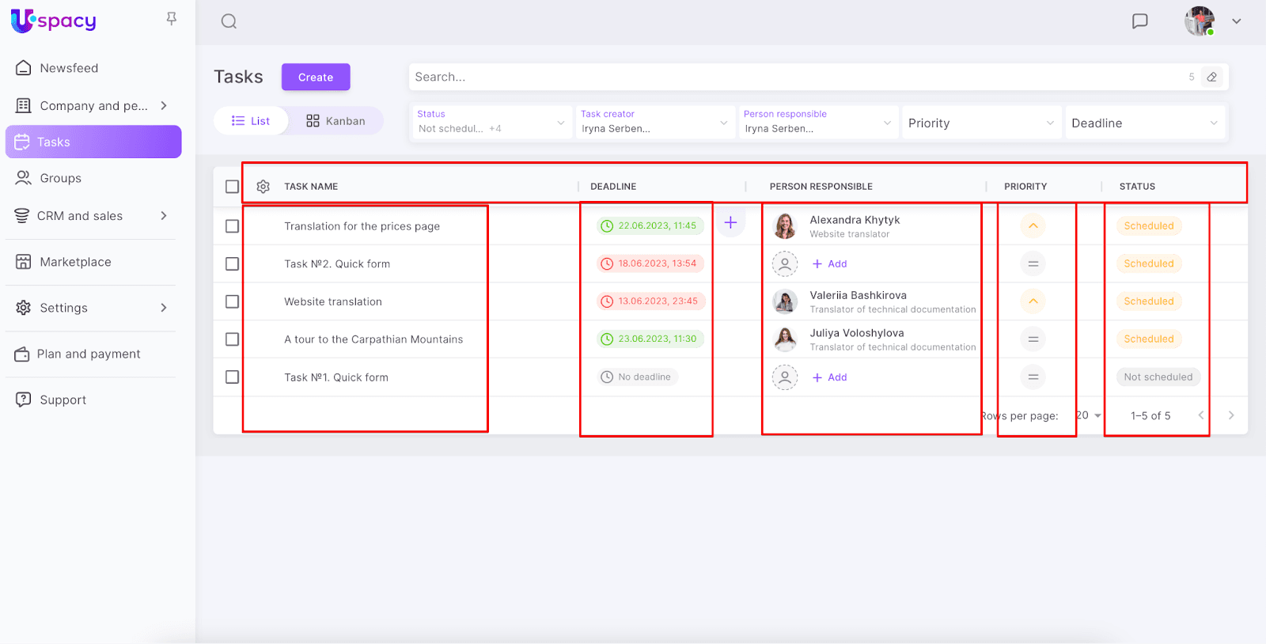This screenshot has width=1266, height=644.
Task: Open the Priority filter dropdown
Action: pos(980,123)
